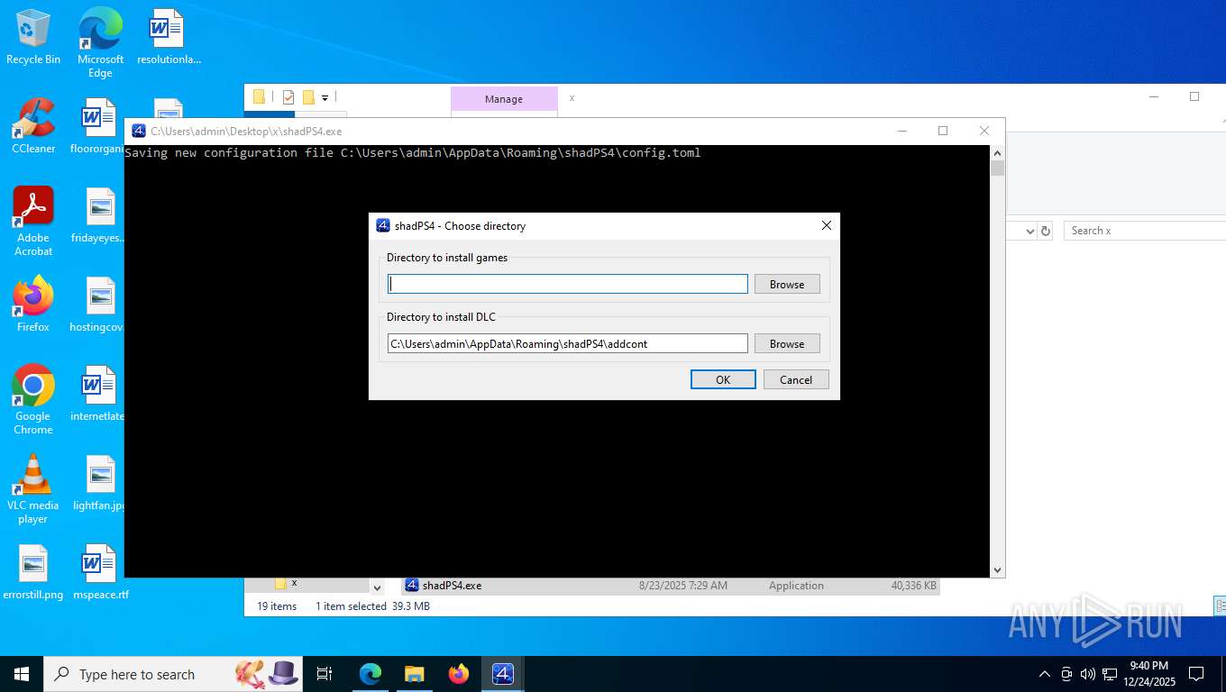Screen dimensions: 1226x692
Task: Click console window system menu icon
Action: click(139, 131)
